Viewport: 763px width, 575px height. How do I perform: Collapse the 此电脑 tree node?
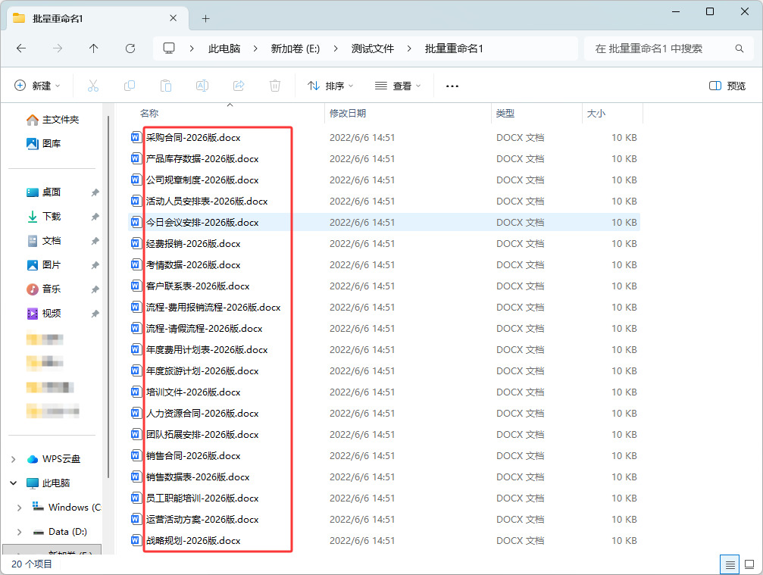(x=14, y=483)
